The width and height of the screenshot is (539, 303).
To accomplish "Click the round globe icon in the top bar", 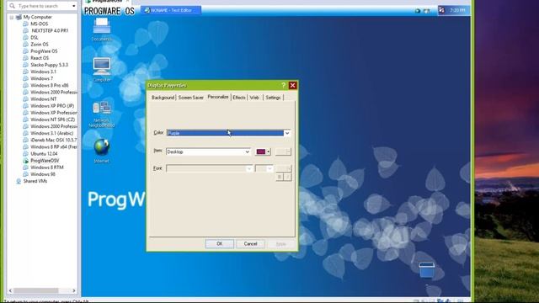I will (x=418, y=11).
